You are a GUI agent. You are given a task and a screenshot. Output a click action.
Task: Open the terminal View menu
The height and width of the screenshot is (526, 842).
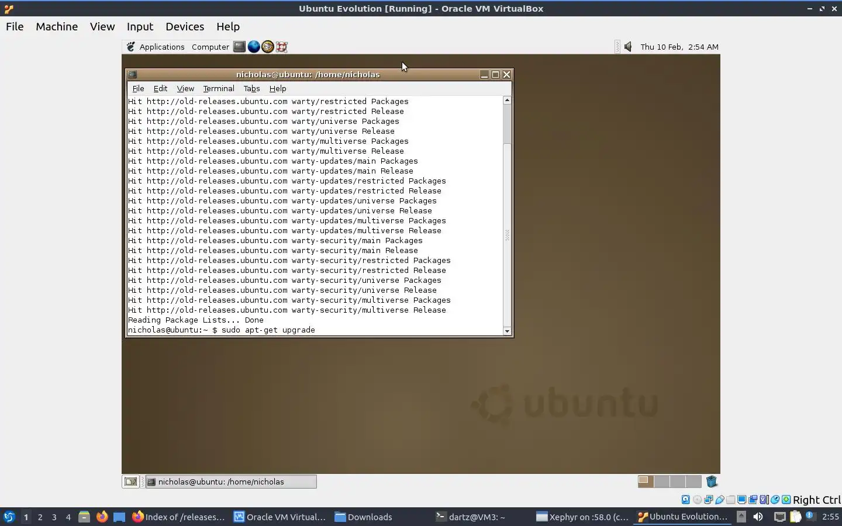pos(185,88)
